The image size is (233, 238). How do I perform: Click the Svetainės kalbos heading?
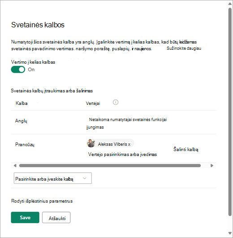point(38,25)
